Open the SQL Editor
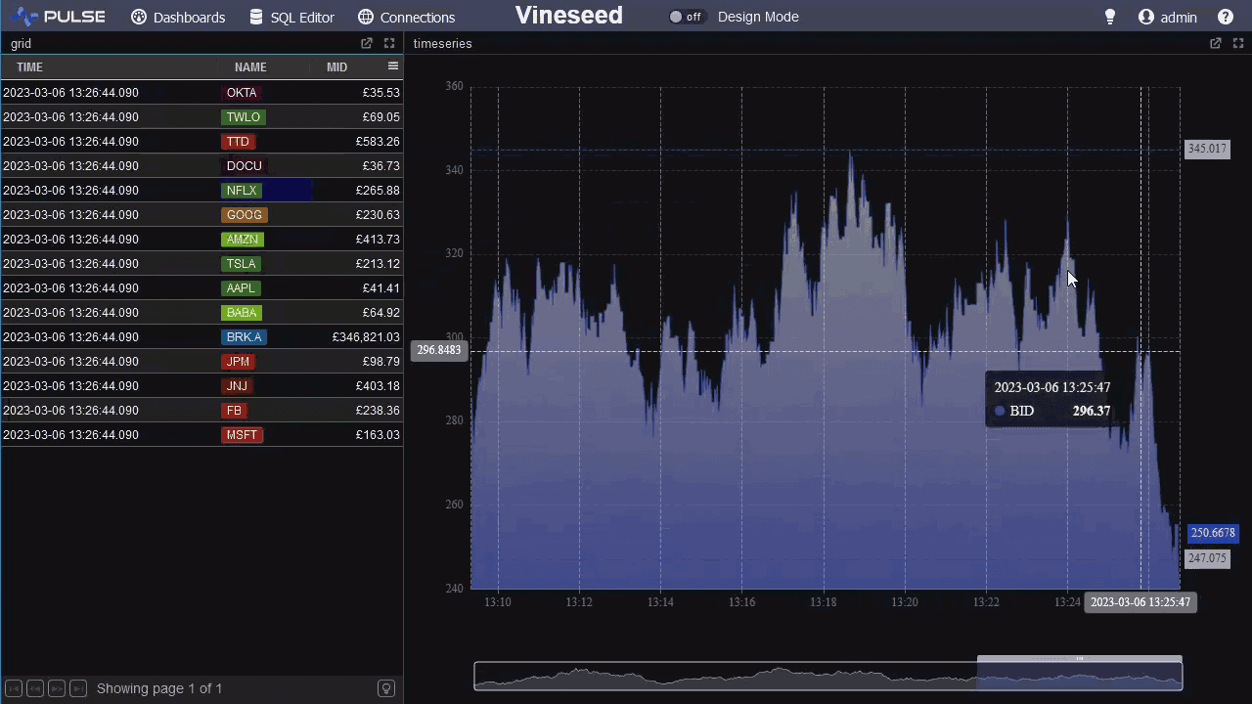The image size is (1252, 704). tap(291, 17)
